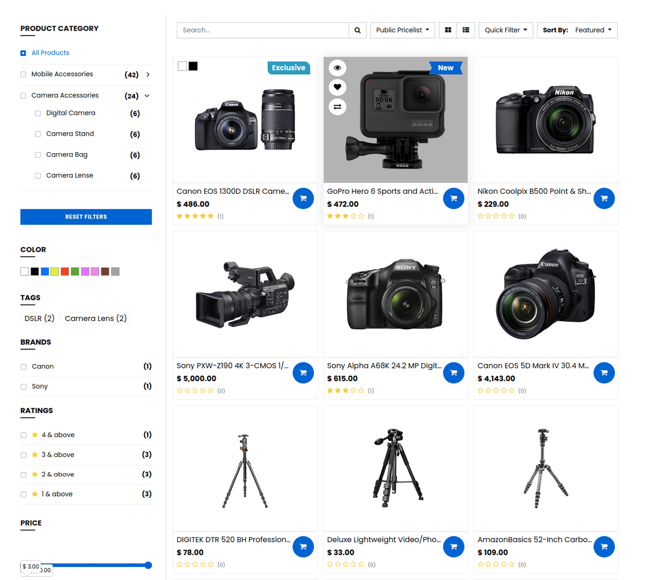Add Canon EOS 5D Mark IV to cart
Image resolution: width=645 pixels, height=580 pixels.
click(x=604, y=372)
